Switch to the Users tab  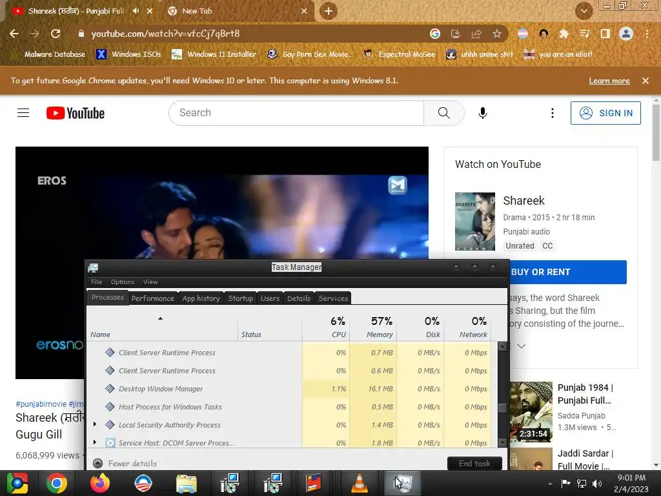(x=270, y=298)
